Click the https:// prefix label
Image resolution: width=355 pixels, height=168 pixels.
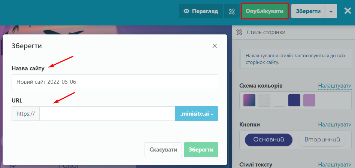pyautogui.click(x=25, y=113)
